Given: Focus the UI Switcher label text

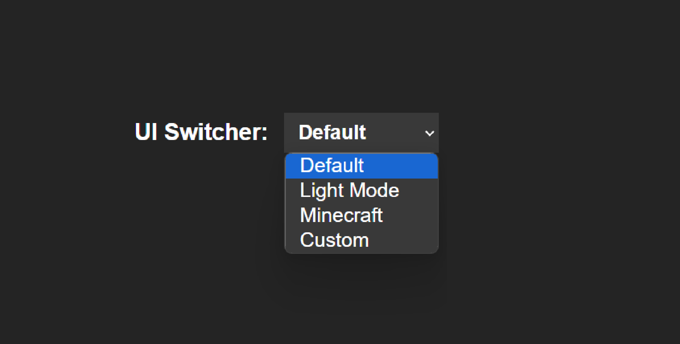Looking at the screenshot, I should coord(201,132).
